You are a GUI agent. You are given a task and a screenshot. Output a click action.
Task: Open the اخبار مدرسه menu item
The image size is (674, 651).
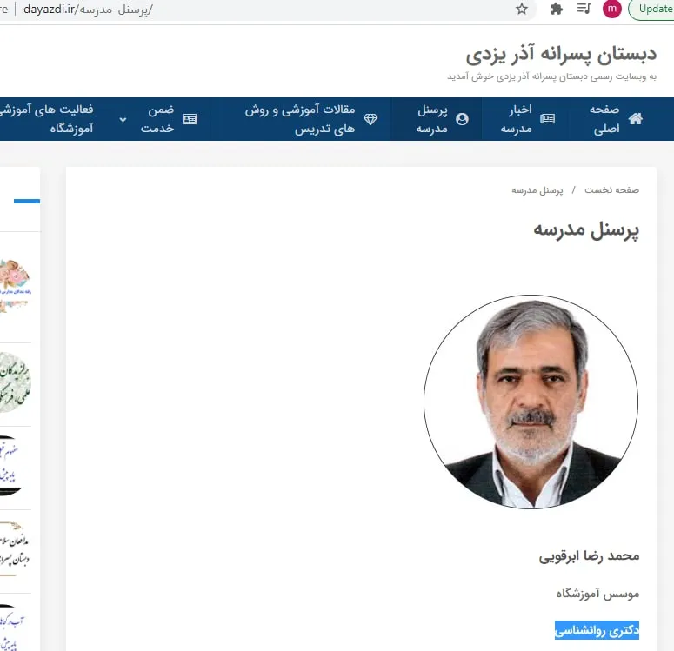(x=517, y=119)
